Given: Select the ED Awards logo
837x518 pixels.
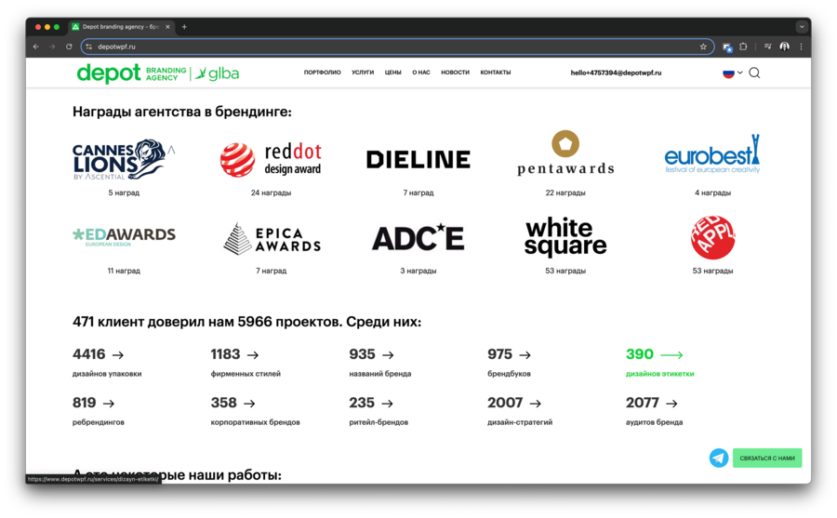Looking at the screenshot, I should point(124,236).
